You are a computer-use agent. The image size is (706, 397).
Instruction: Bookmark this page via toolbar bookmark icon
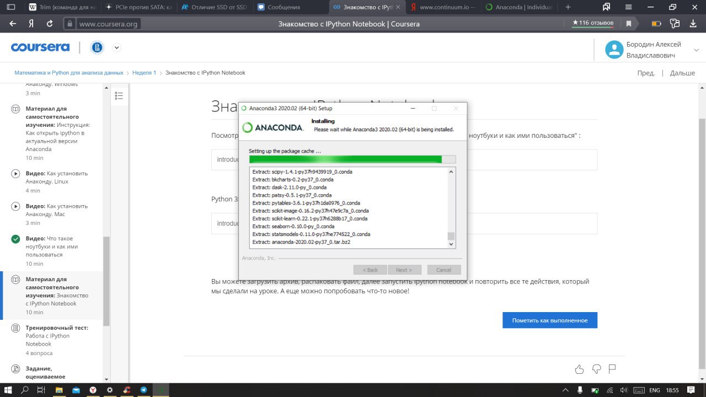pyautogui.click(x=628, y=24)
